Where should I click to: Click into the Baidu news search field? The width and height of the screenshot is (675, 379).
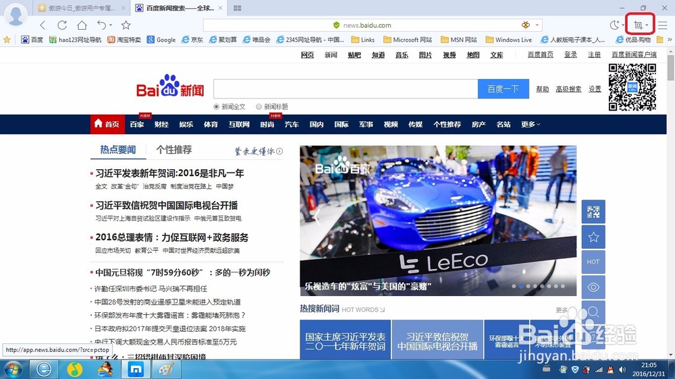coord(345,88)
